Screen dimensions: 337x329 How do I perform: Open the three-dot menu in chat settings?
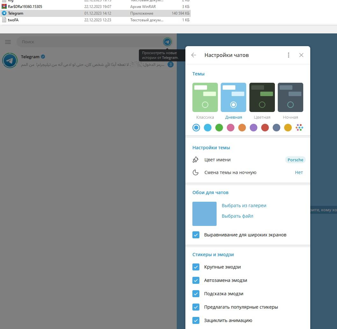pos(289,55)
